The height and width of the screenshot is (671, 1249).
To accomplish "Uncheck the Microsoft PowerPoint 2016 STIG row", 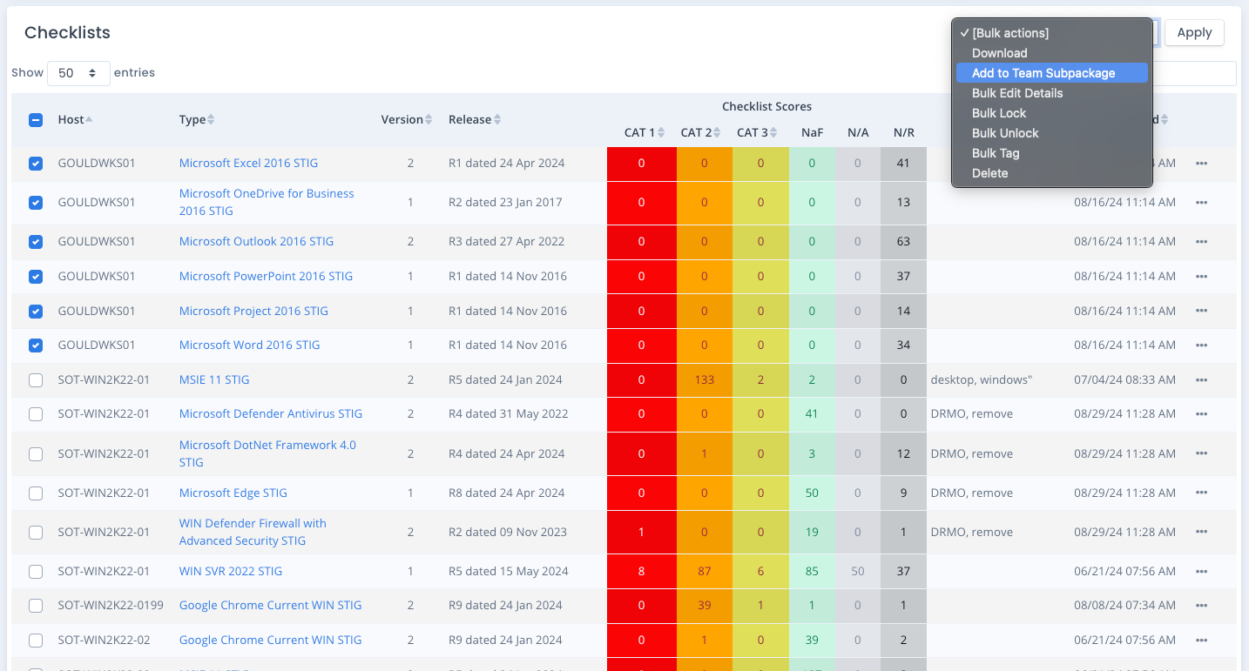I will [36, 277].
